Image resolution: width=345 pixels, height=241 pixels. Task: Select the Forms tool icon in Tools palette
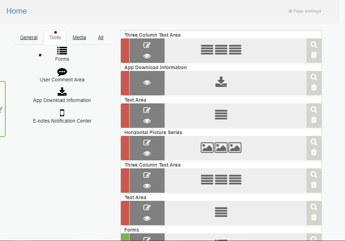[62, 51]
